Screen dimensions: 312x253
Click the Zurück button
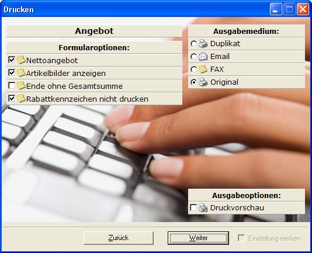point(119,238)
